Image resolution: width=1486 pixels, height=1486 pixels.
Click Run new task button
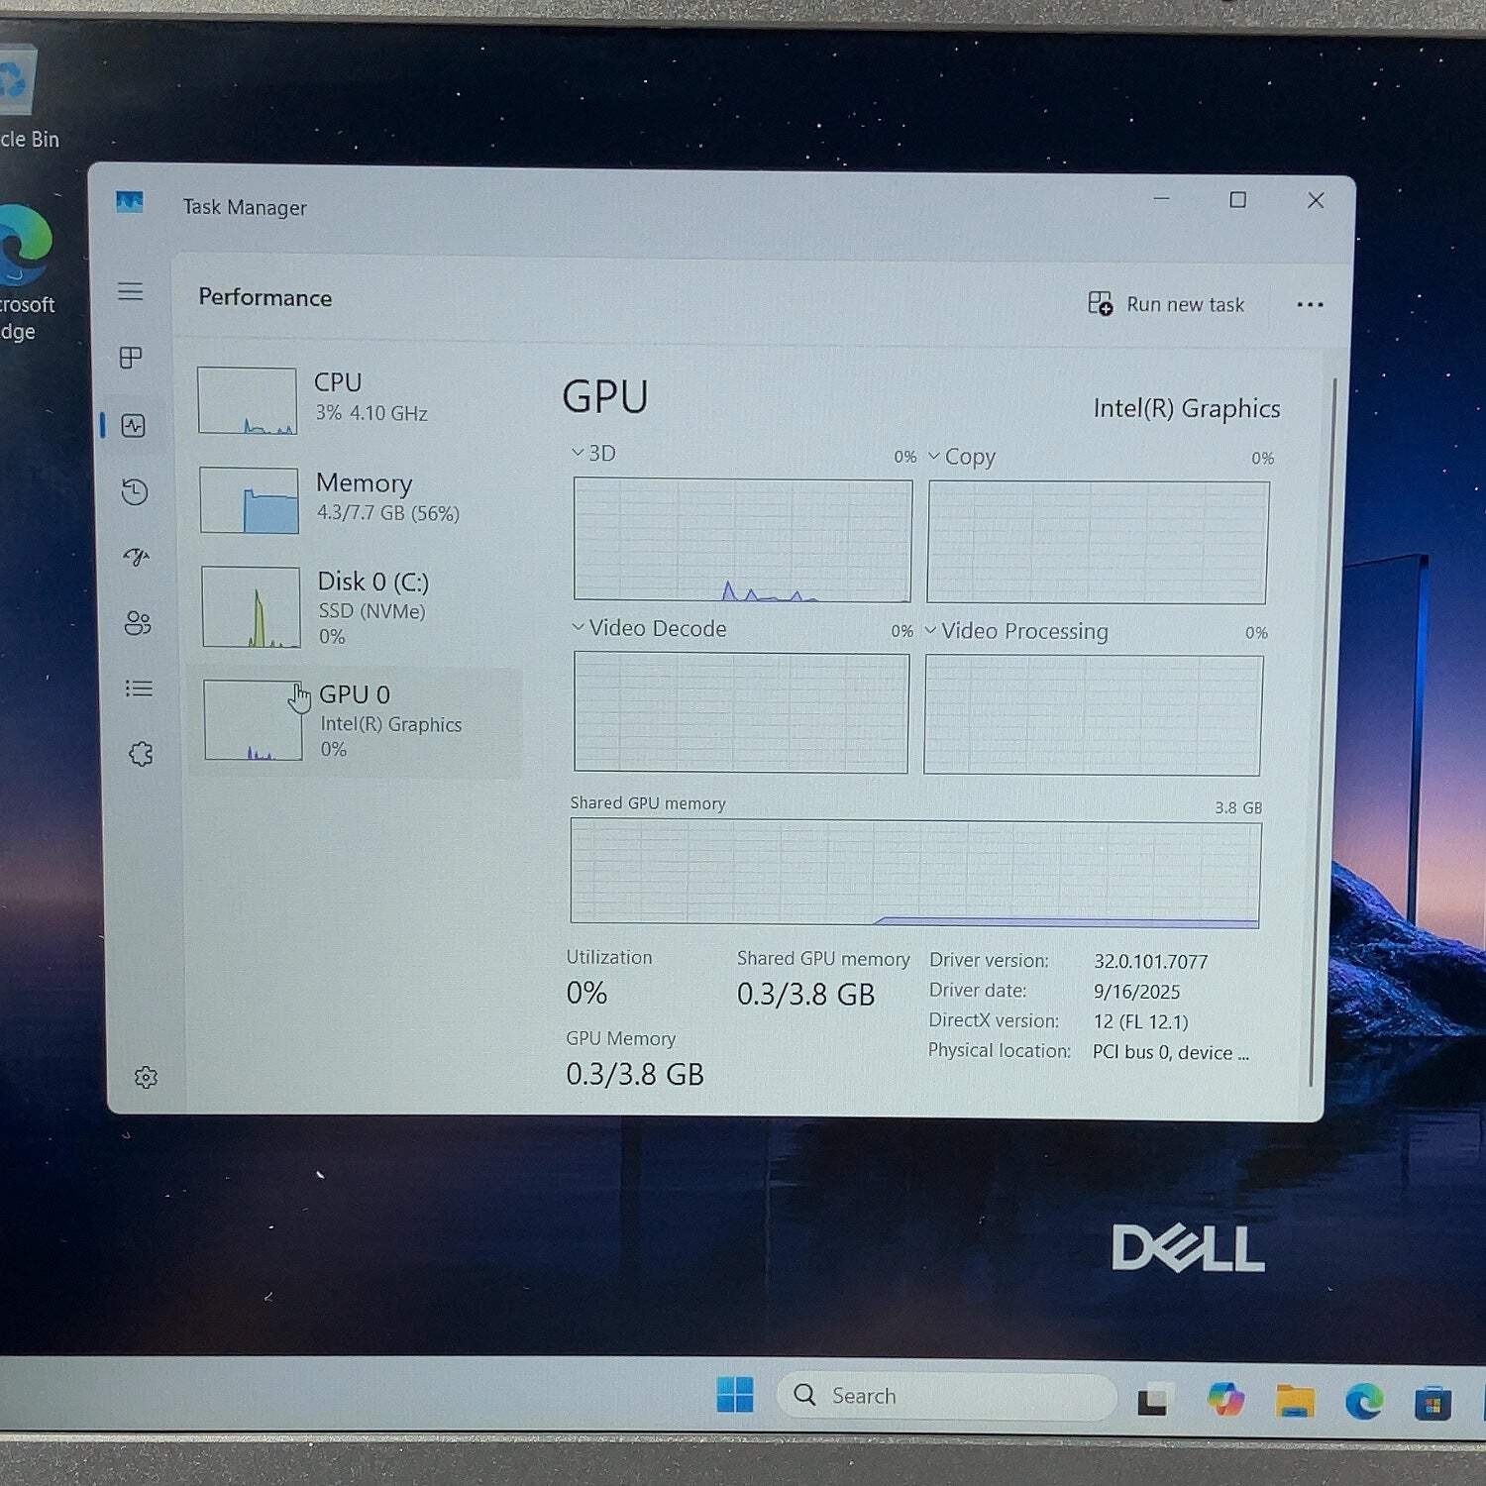point(1166,304)
